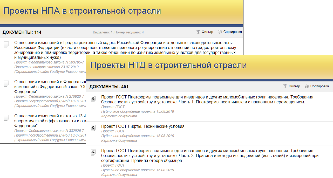
Task: Click card icon of Платформы Часть 3 project
Action: (x=93, y=152)
